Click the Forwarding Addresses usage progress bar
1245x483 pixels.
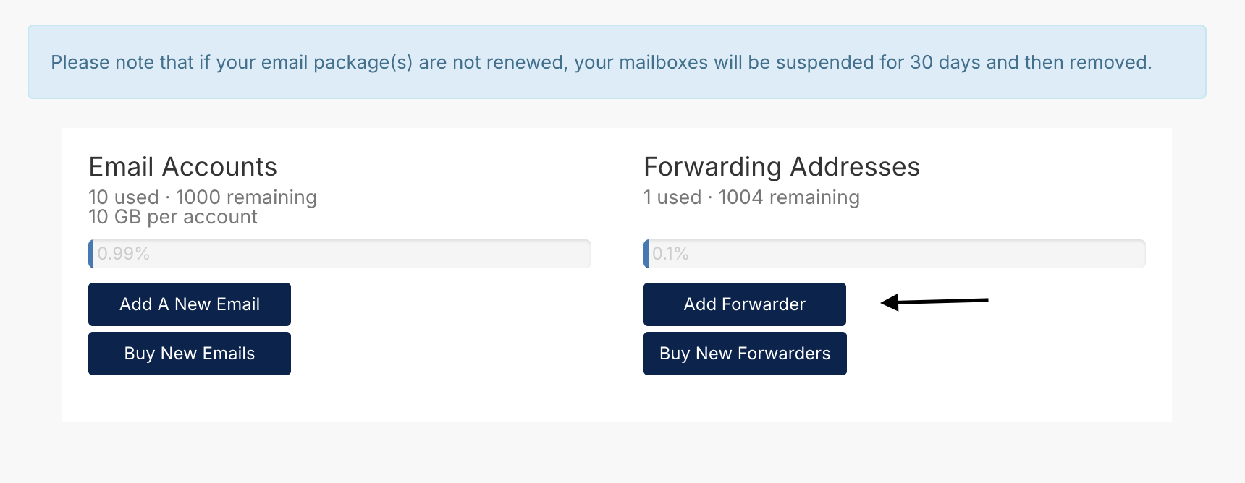(x=895, y=254)
